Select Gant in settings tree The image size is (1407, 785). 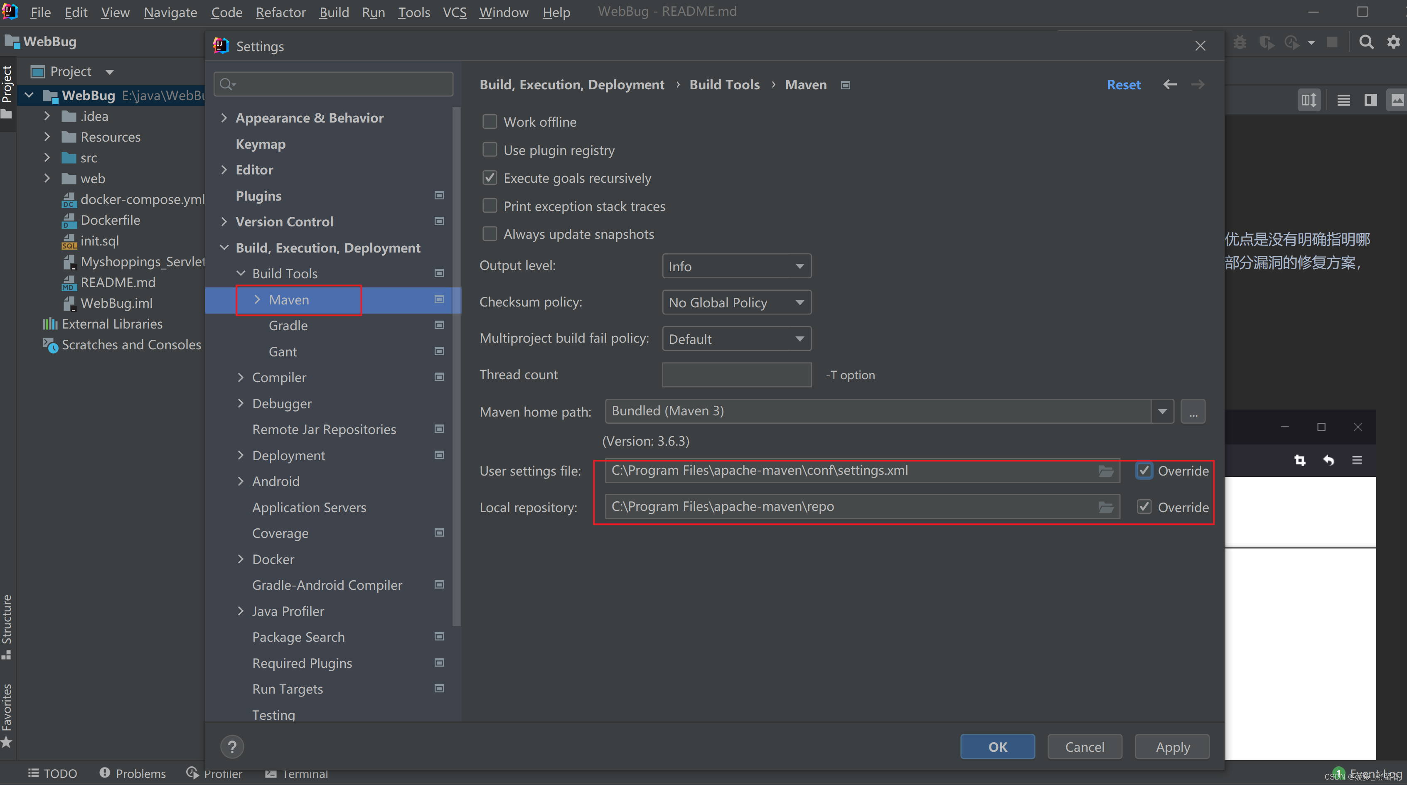283,352
